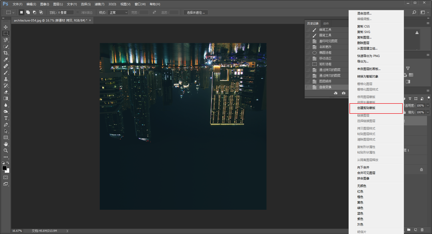Image resolution: width=432 pixels, height=234 pixels.
Task: Click the create new layer icon
Action: click(415, 230)
